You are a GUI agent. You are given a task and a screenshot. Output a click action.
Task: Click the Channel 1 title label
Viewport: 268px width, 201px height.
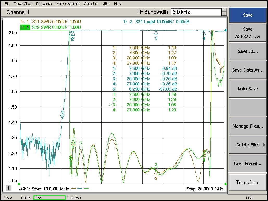(x=18, y=12)
